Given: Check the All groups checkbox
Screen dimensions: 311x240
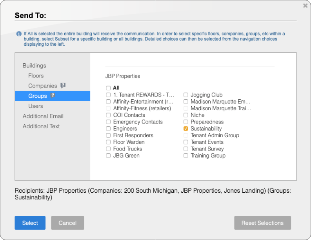Looking at the screenshot, I should [108, 88].
